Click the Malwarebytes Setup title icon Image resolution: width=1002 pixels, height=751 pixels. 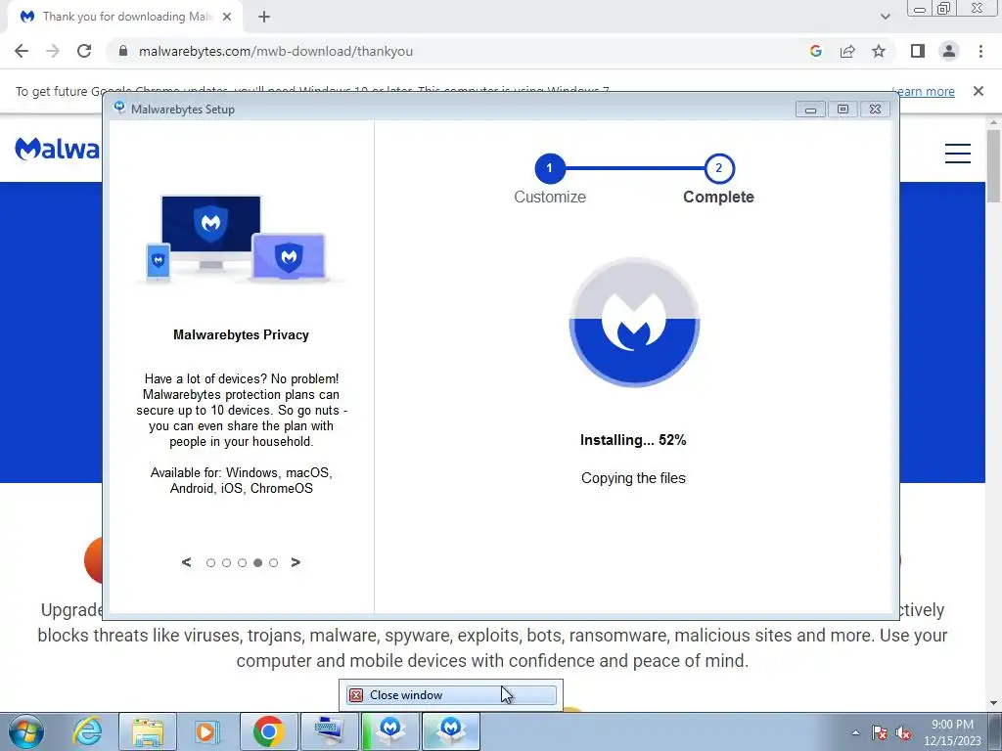tap(119, 108)
